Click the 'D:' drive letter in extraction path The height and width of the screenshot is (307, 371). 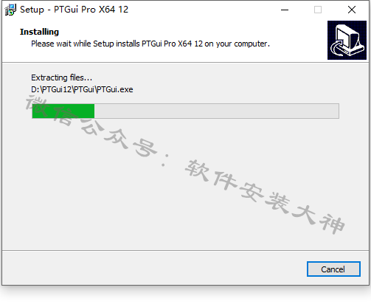pyautogui.click(x=35, y=89)
